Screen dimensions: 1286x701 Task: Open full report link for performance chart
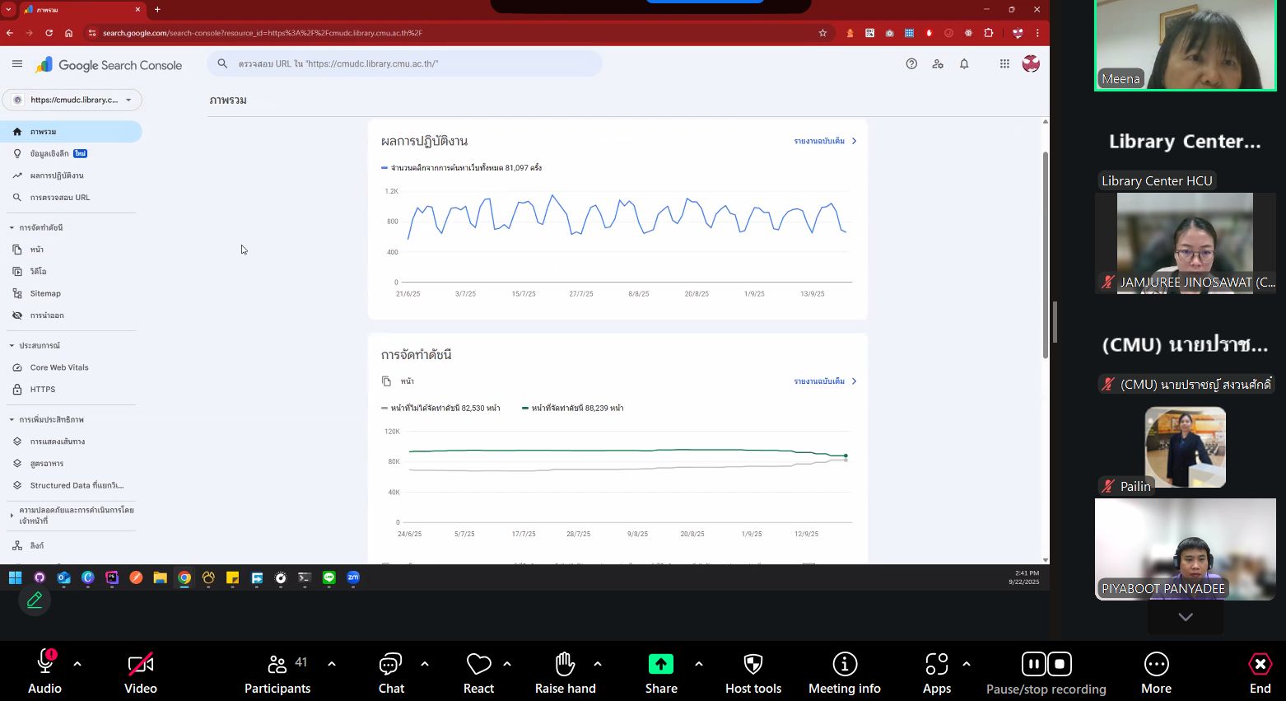click(825, 141)
